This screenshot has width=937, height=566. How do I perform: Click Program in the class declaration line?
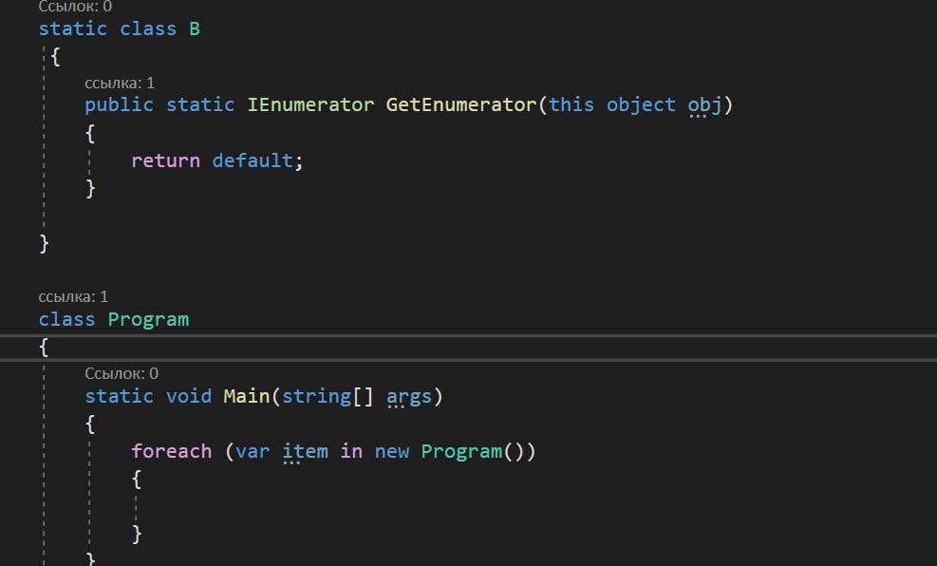[148, 319]
